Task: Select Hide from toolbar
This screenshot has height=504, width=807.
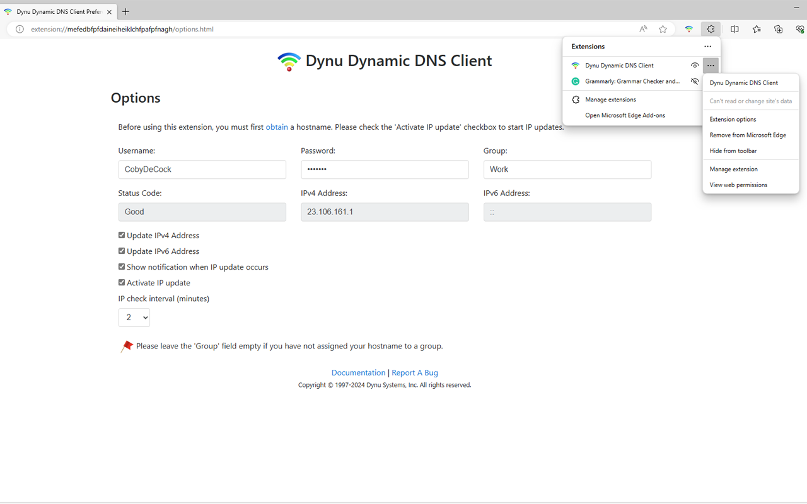Action: coord(751,151)
